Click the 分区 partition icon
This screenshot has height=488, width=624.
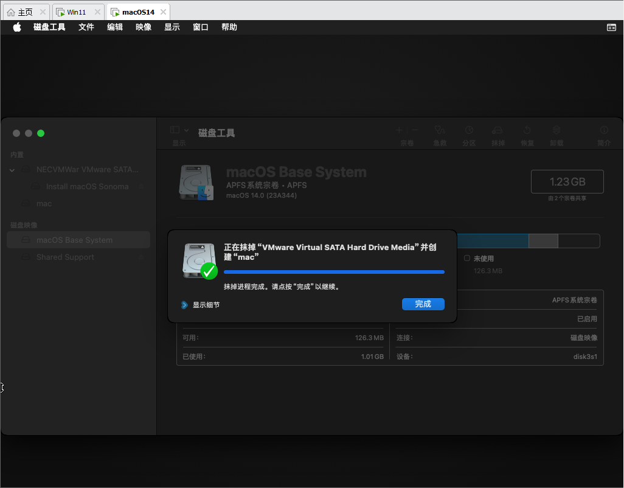469,130
